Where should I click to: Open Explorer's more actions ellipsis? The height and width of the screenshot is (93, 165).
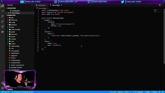pos(32,5)
